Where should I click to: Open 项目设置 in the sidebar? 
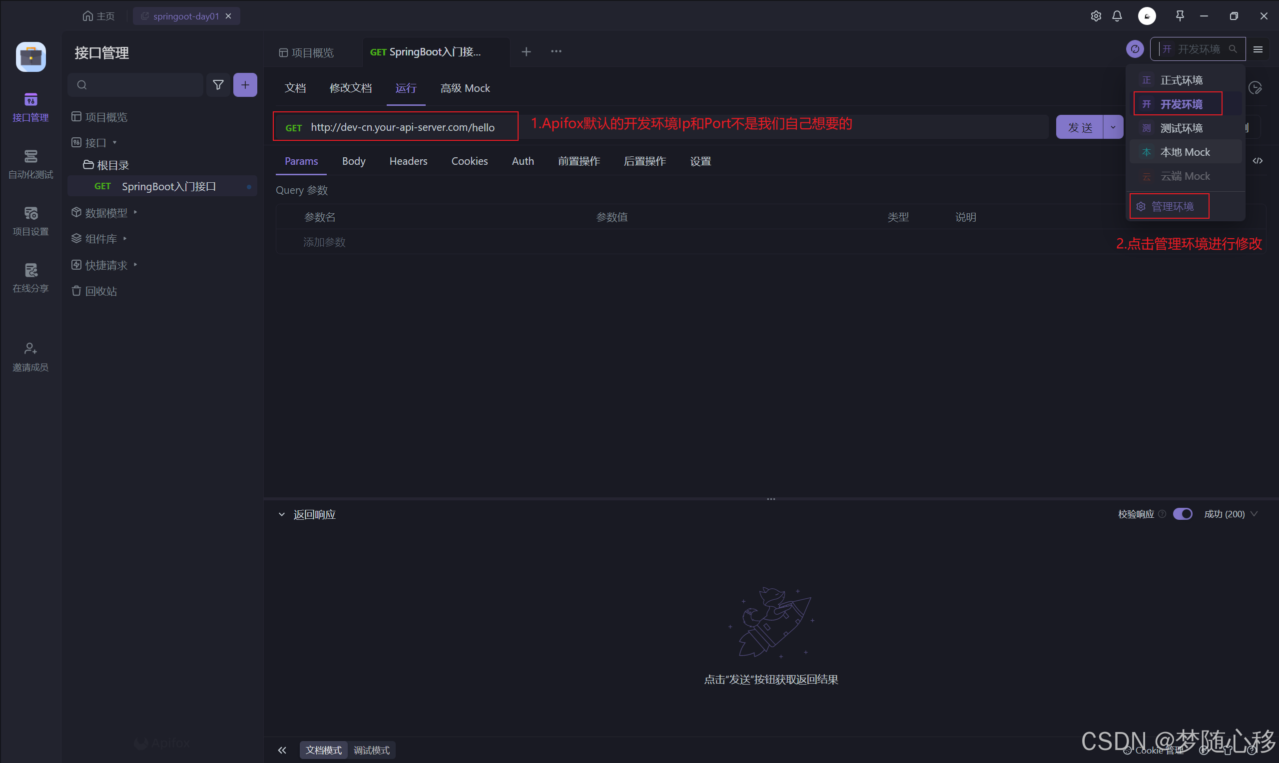(30, 221)
